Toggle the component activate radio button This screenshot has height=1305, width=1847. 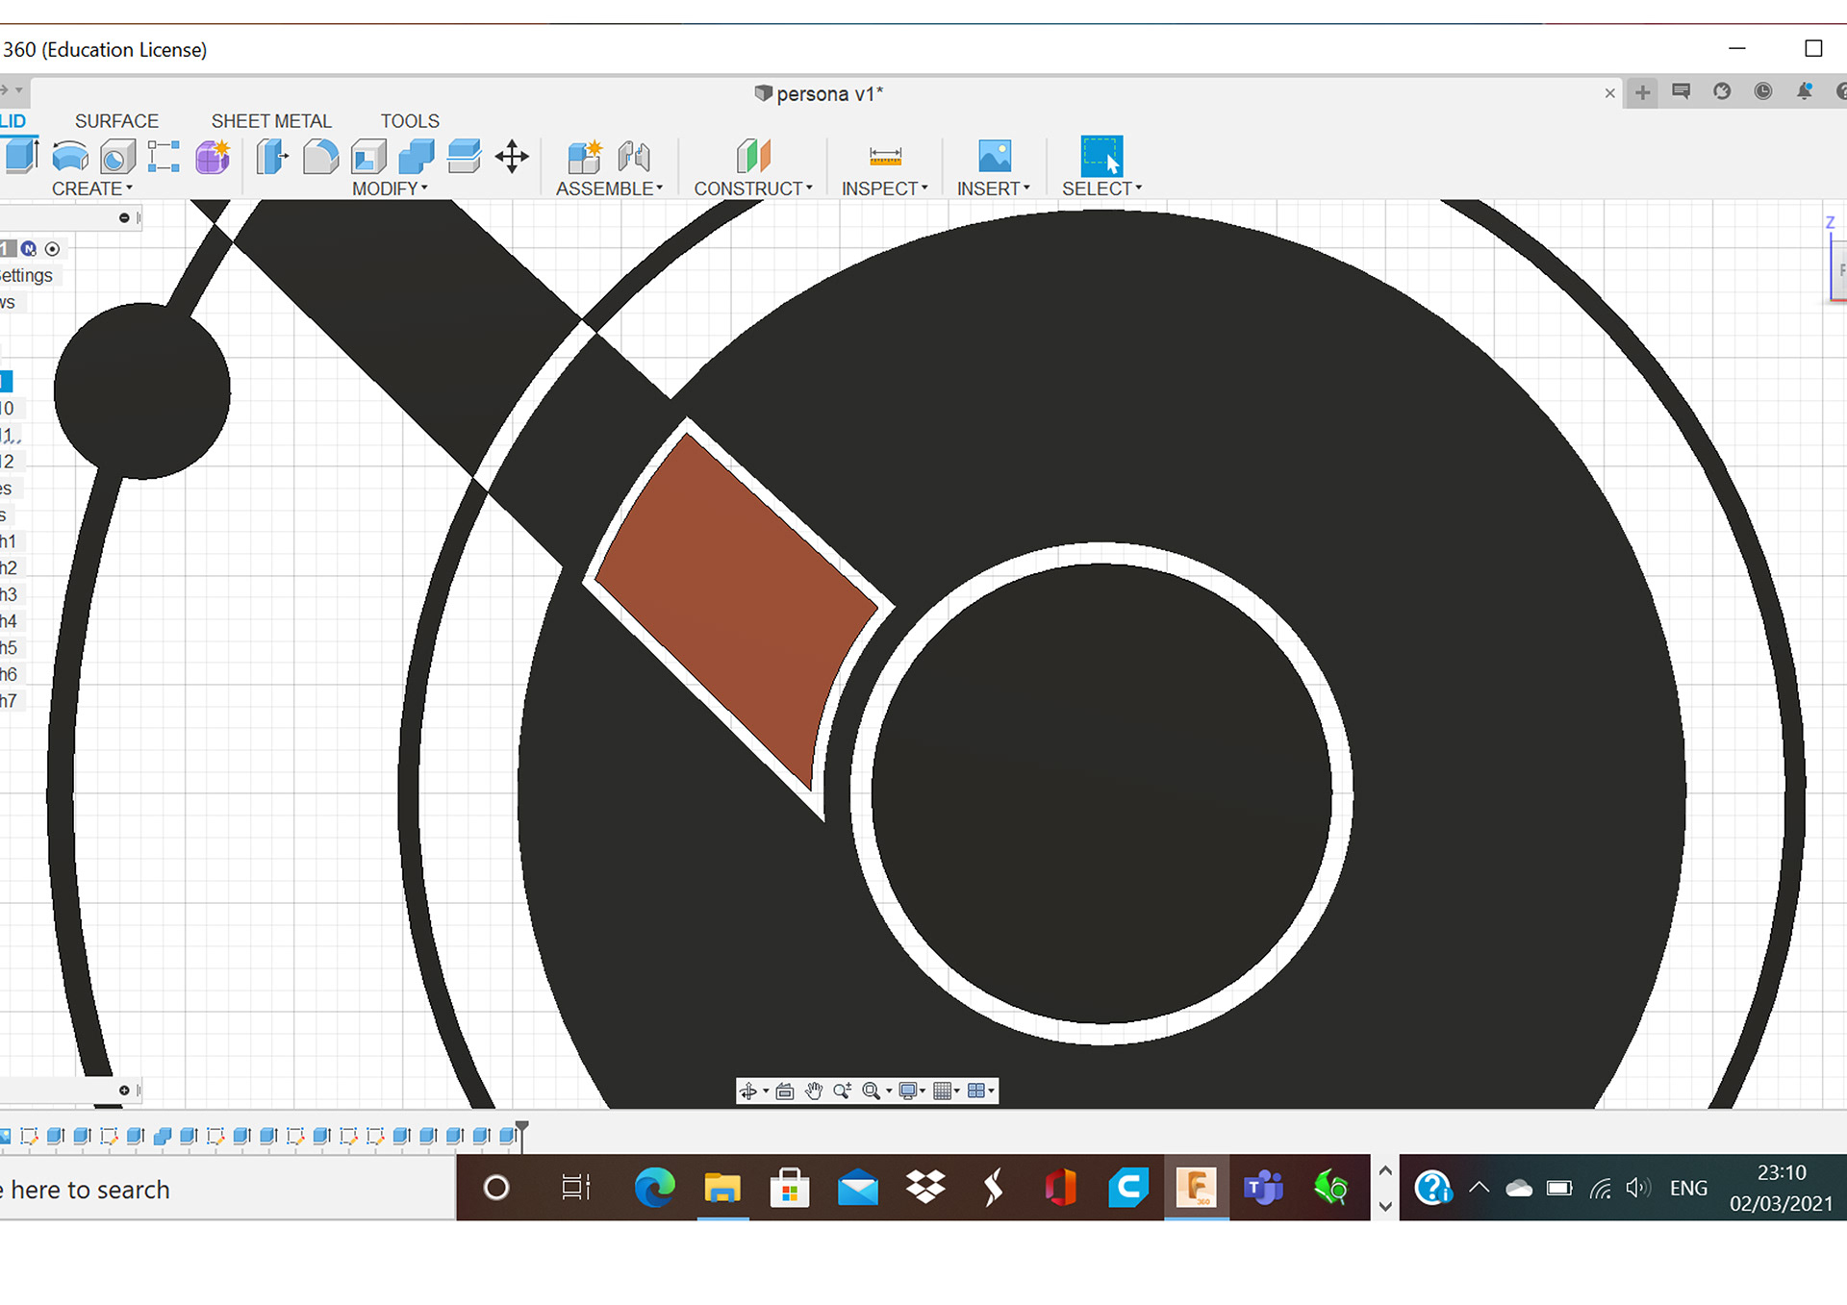pyautogui.click(x=53, y=249)
